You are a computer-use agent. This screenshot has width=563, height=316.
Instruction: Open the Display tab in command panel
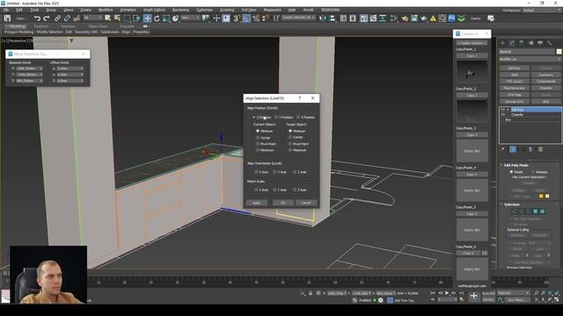pyautogui.click(x=540, y=43)
